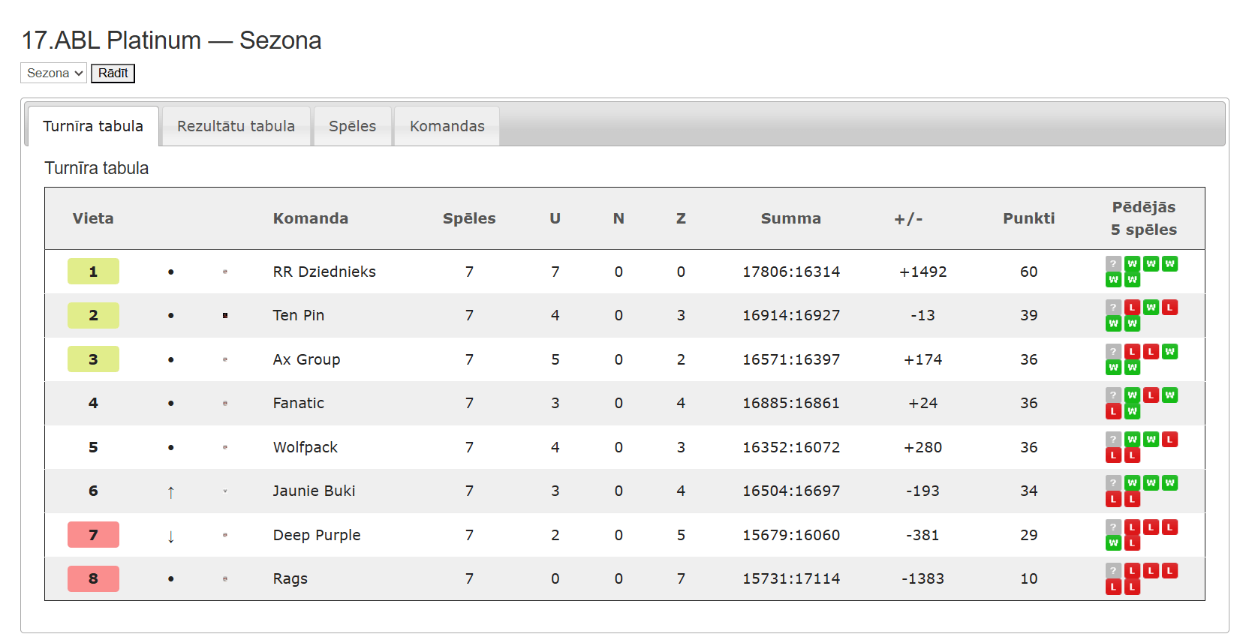
Task: Open the Spēles tab
Action: pyautogui.click(x=352, y=126)
